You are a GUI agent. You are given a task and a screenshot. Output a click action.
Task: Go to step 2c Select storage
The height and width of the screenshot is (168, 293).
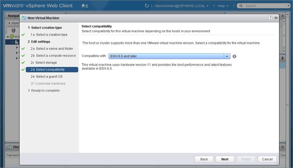point(44,63)
